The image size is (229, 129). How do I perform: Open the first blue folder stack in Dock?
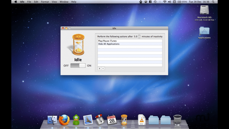click(x=154, y=120)
